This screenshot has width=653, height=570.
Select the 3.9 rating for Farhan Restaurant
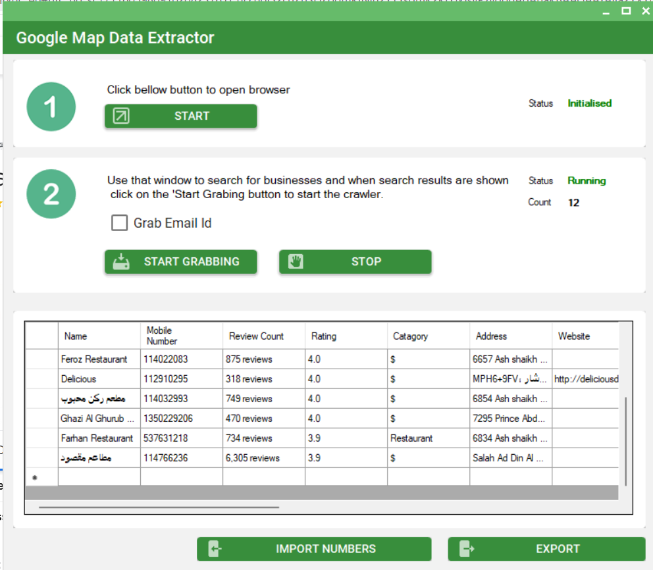(346, 438)
